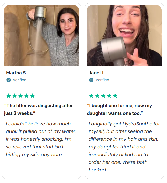Click fourth star in Martha's rating
Screen dimensions: 167x183
click(26, 96)
